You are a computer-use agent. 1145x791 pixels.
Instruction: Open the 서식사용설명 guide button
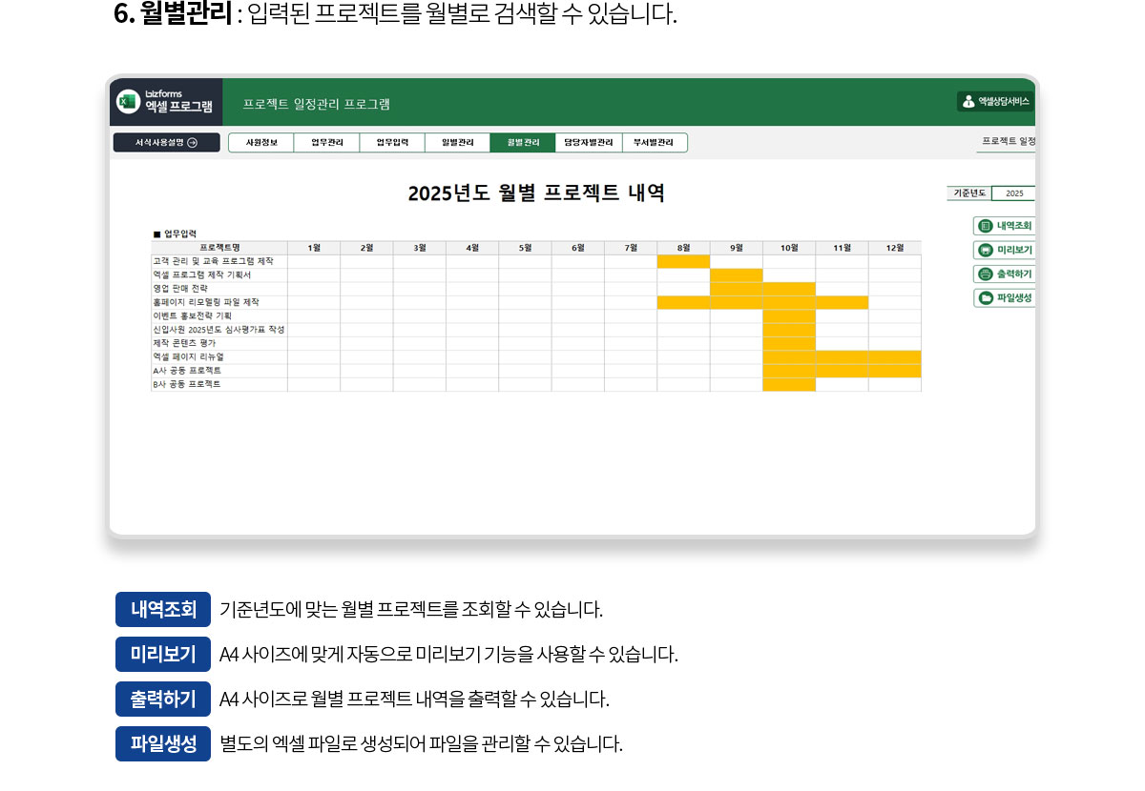point(166,143)
